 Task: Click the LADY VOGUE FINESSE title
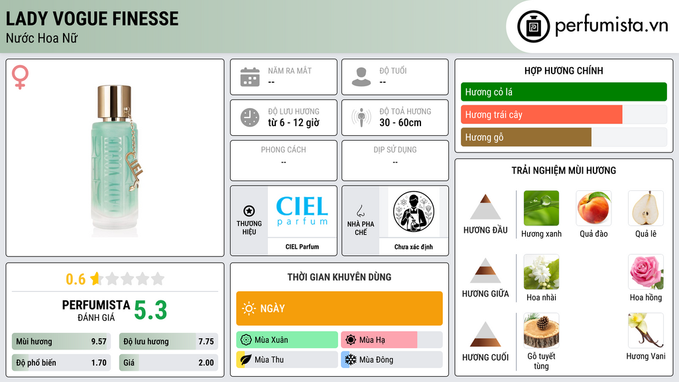point(92,19)
